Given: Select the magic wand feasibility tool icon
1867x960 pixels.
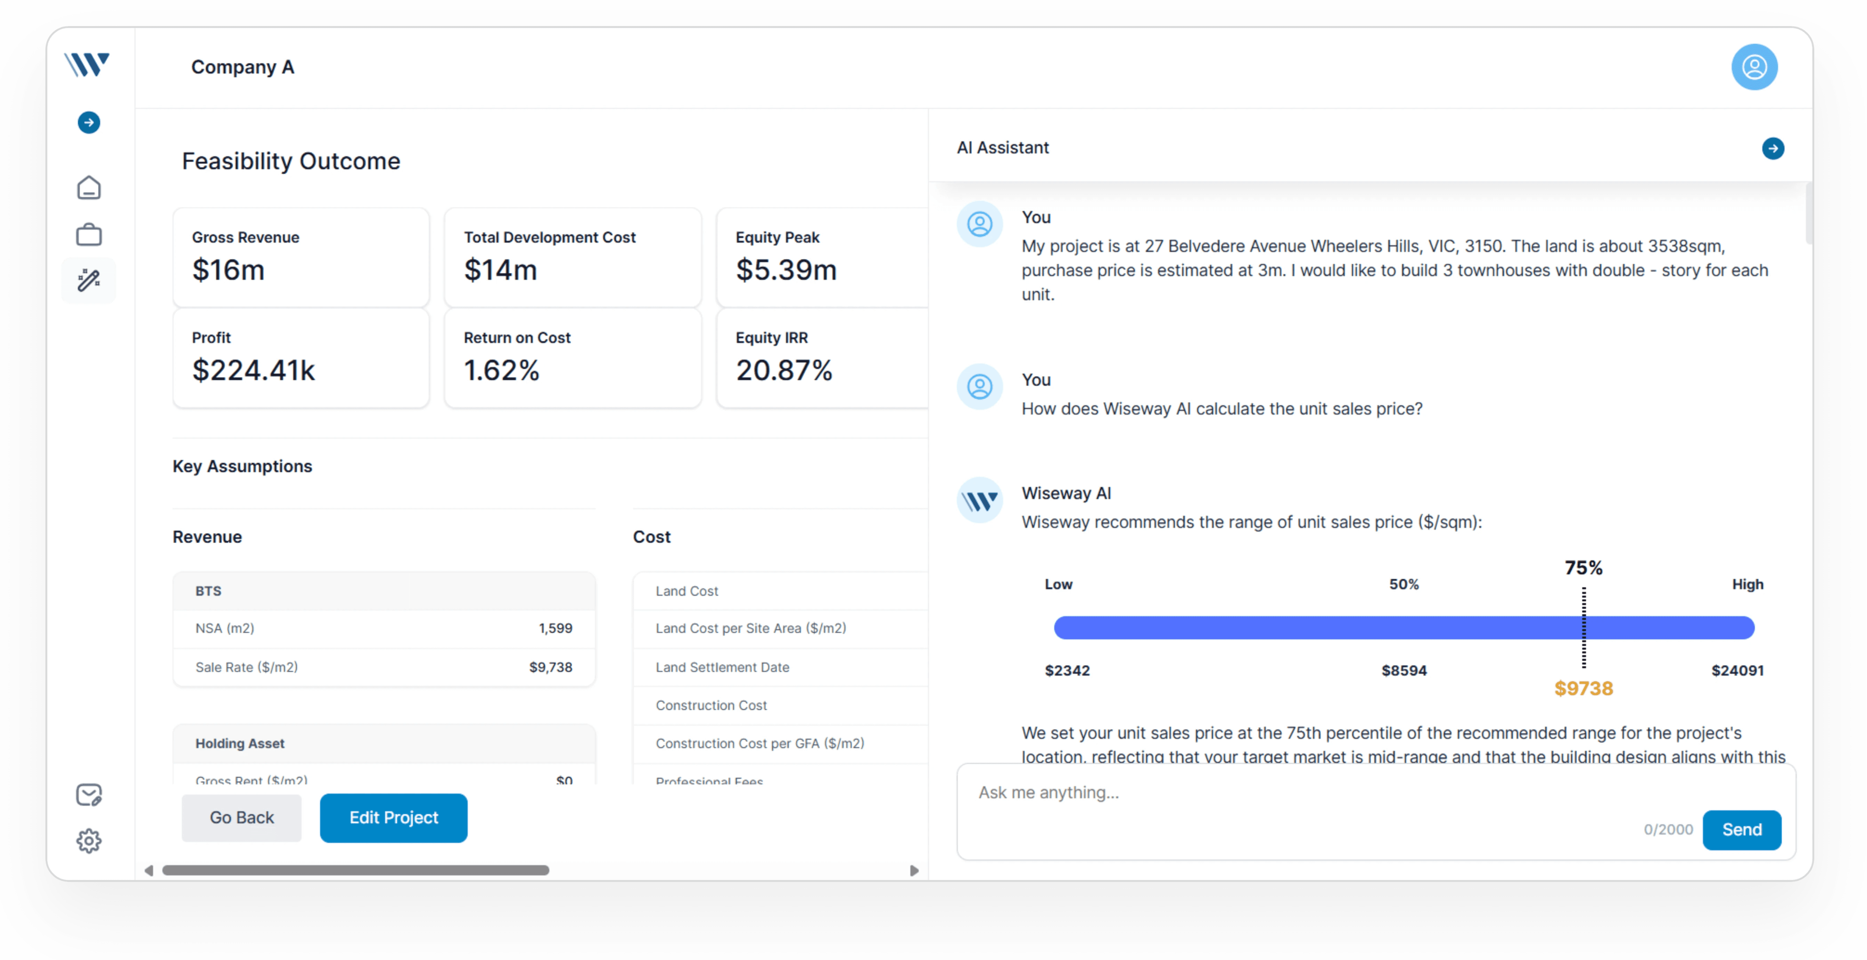Looking at the screenshot, I should tap(89, 280).
